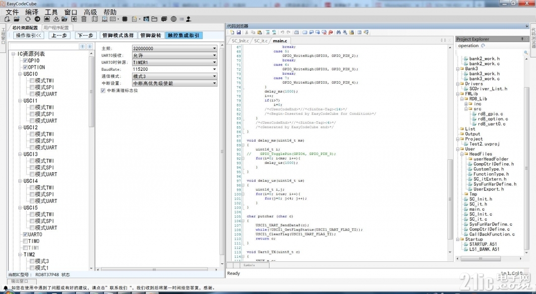536x294 pixels.
Task: Click the download tray icon in toolbar
Action: pyautogui.click(x=56, y=19)
